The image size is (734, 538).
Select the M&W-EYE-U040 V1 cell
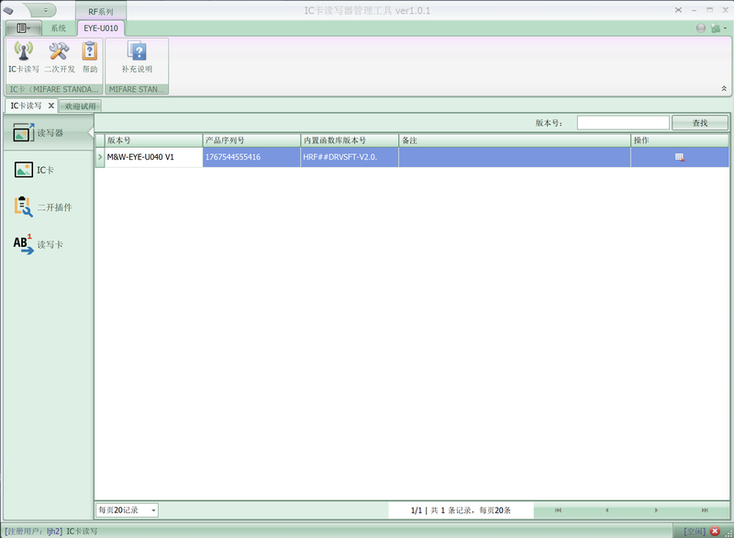[153, 157]
